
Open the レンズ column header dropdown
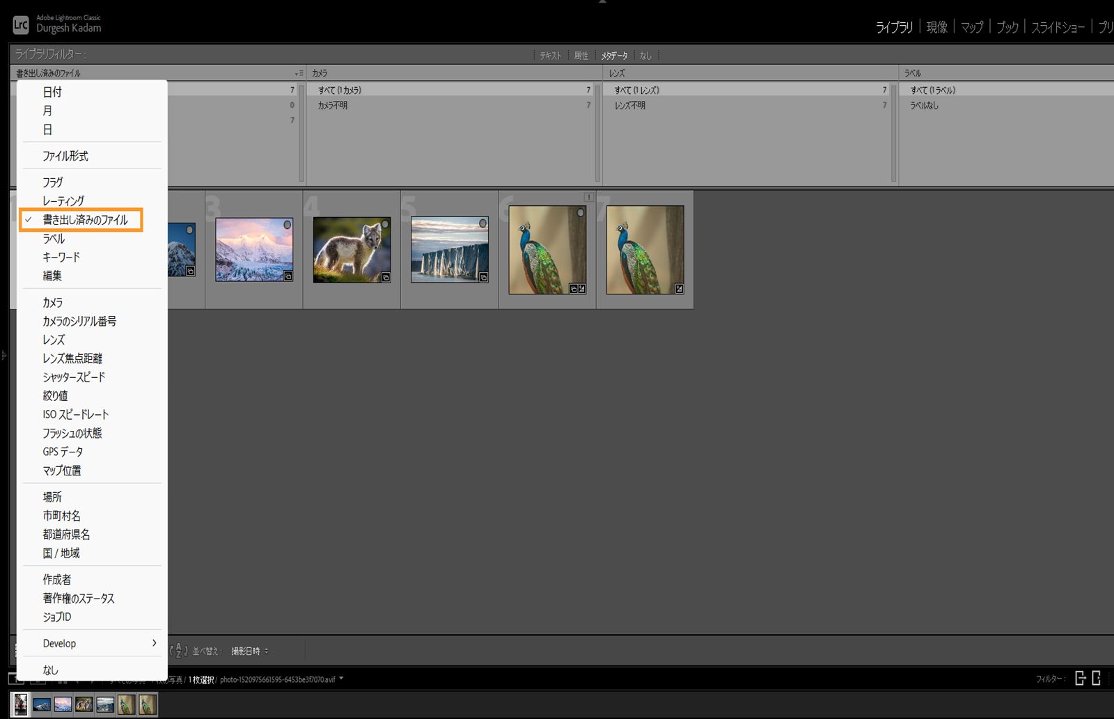[617, 73]
